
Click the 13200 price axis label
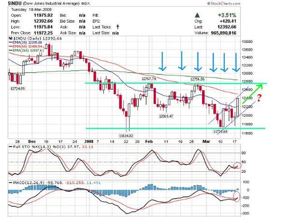click(247, 65)
